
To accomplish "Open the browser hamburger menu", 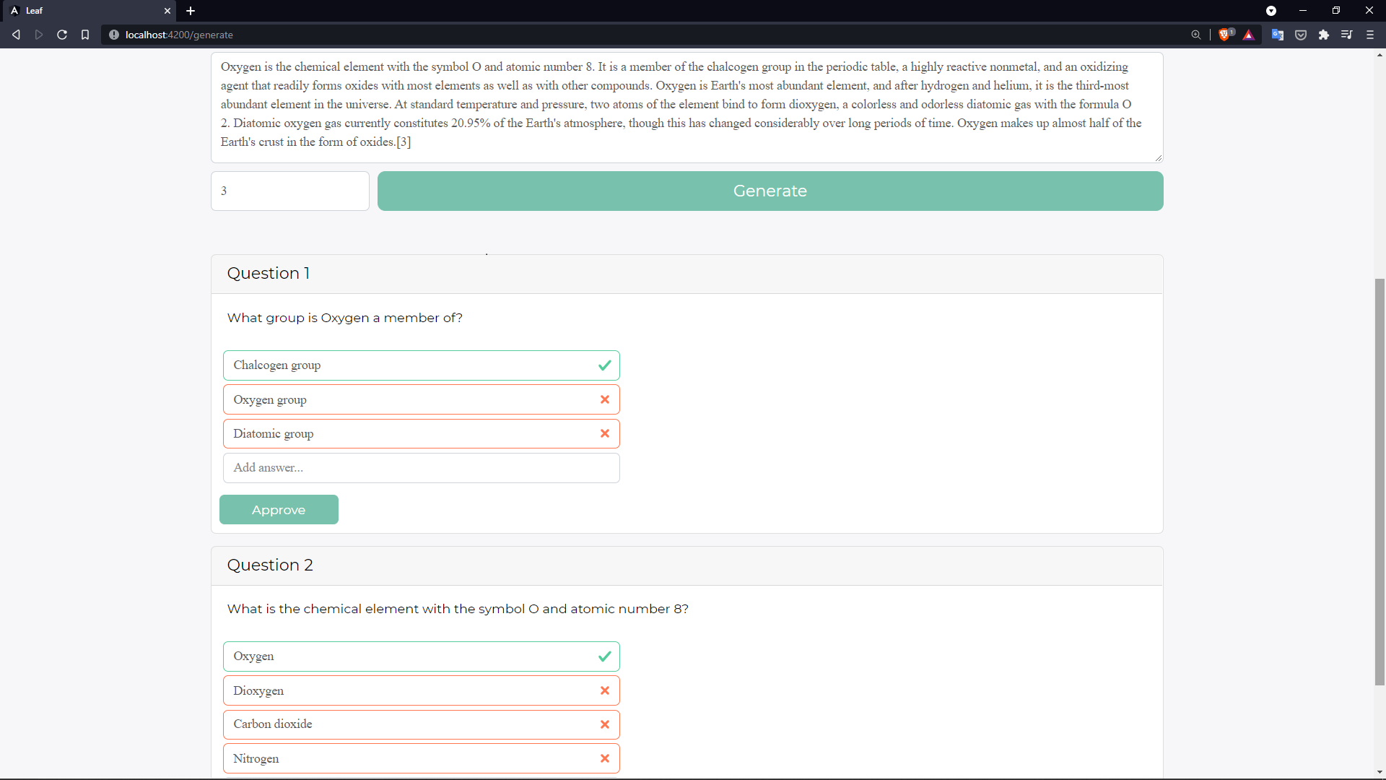I will 1370,35.
